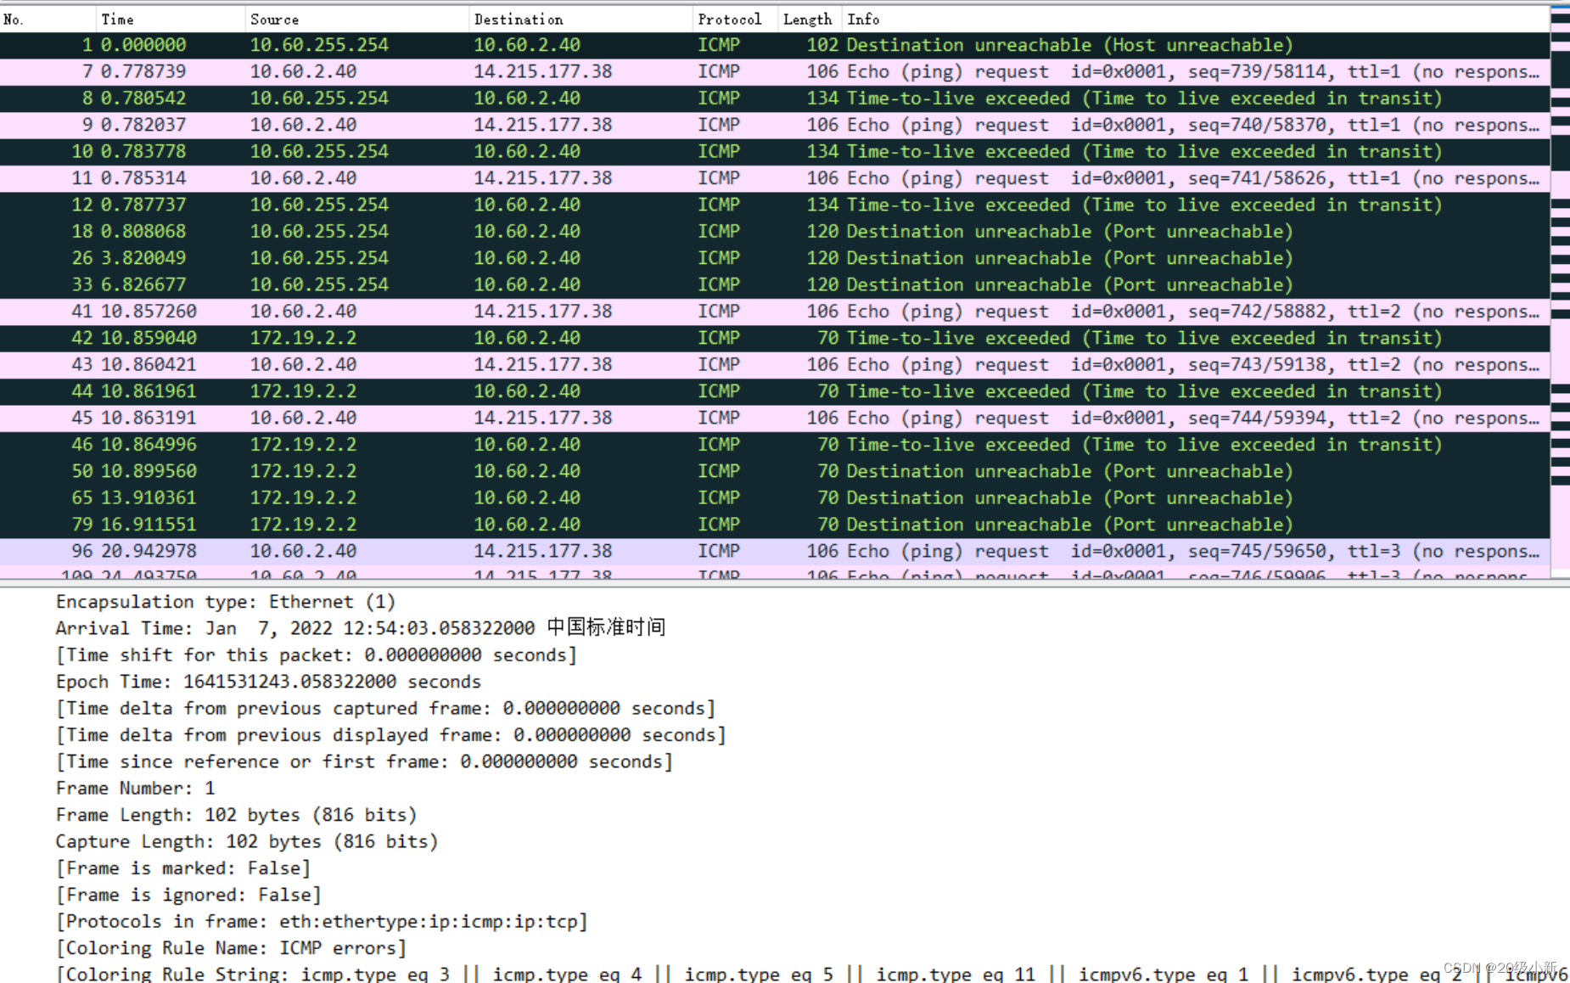
Task: Select packet 33 at time 6.826677
Action: [775, 284]
